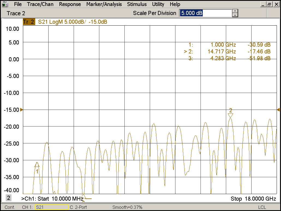
Task: Click marker 3 readout 4.283 GHz
Action: [223, 58]
